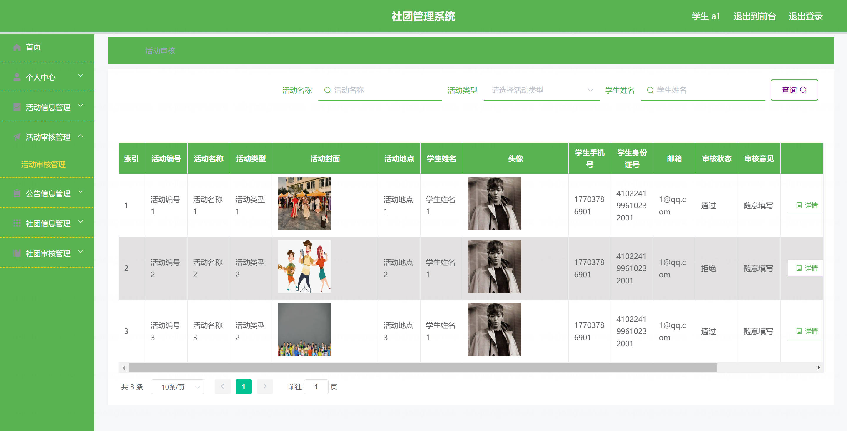847x431 pixels.
Task: Click 拒绝 status in row 2
Action: pyautogui.click(x=708, y=268)
